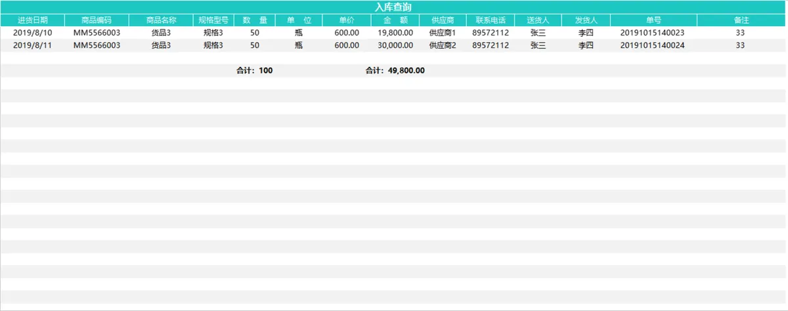The image size is (788, 311).
Task: Click the amount cell 30,000.00
Action: point(395,45)
